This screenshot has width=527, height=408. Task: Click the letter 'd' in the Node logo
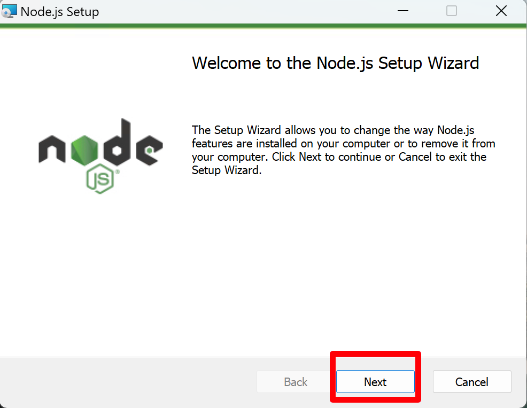point(117,143)
